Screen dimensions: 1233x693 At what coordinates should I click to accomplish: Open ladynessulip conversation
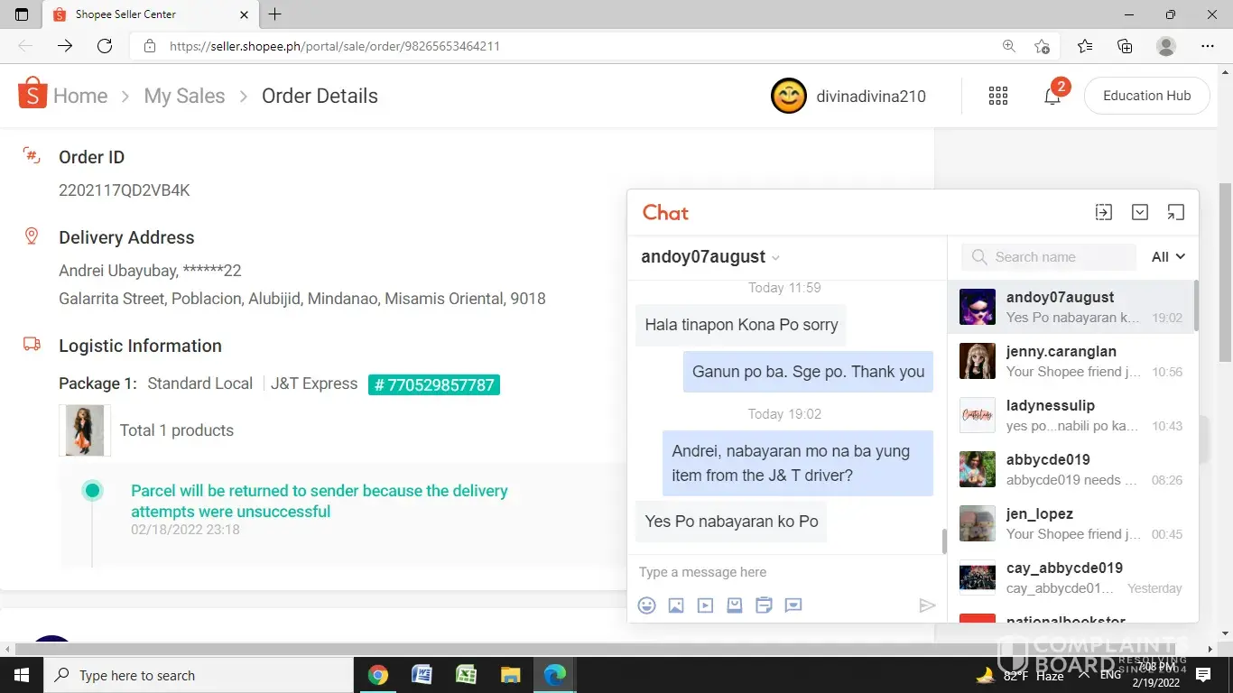pyautogui.click(x=1071, y=415)
